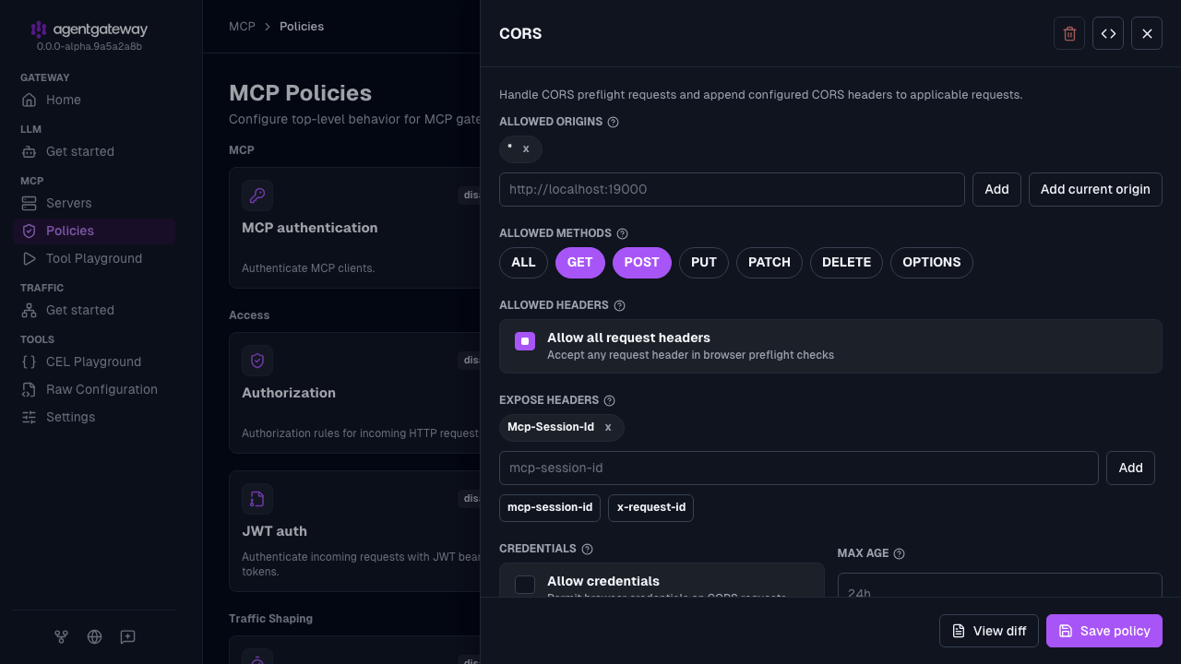1181x664 pixels.
Task: Add suggested x-request-id header chip
Action: 651,508
